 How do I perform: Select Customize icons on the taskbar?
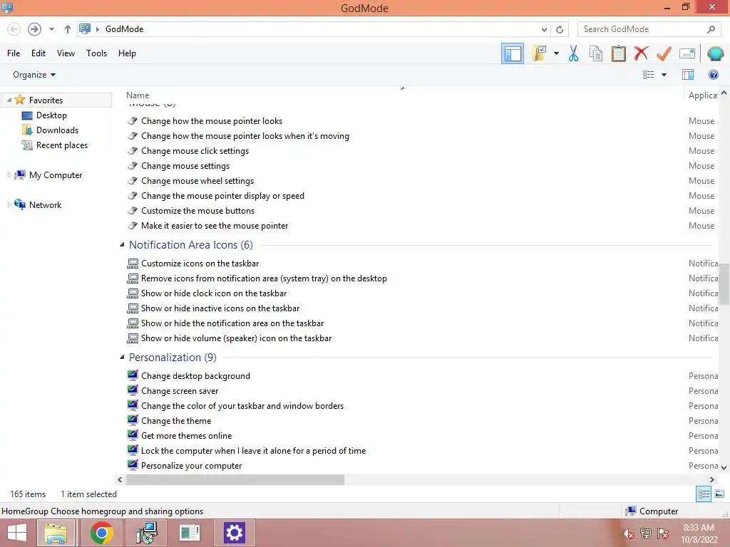(x=200, y=264)
